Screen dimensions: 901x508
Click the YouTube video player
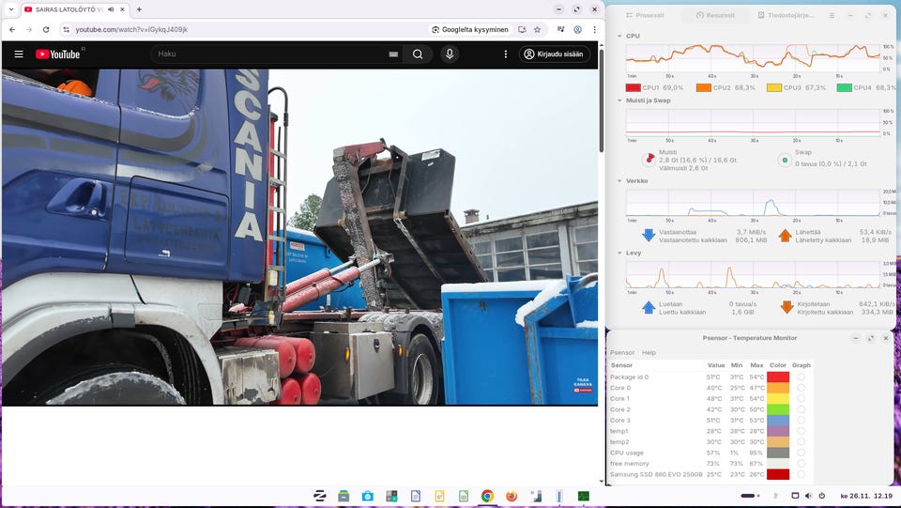[x=299, y=237]
